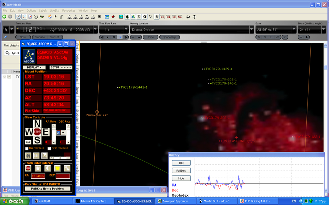Look West using the W compass icon

tap(87, 17)
